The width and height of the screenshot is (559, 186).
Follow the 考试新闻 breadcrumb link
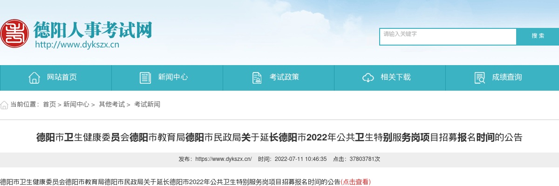coord(147,105)
